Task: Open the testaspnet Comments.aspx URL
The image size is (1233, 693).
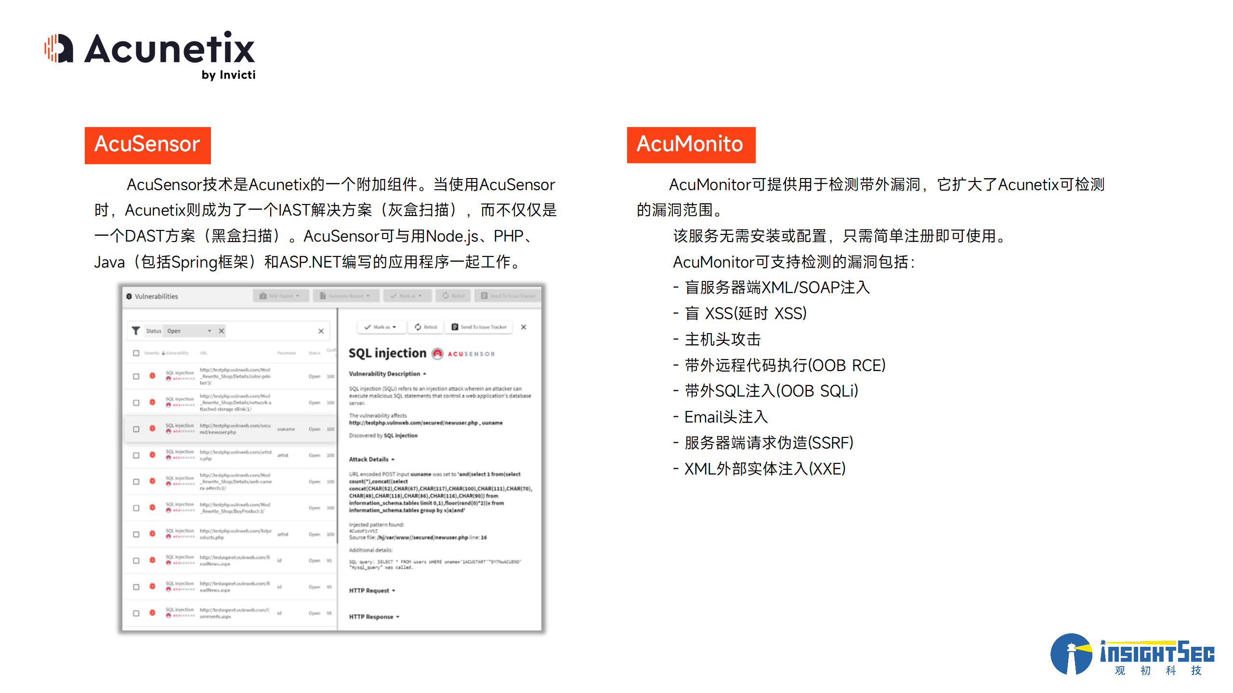Action: (235, 613)
